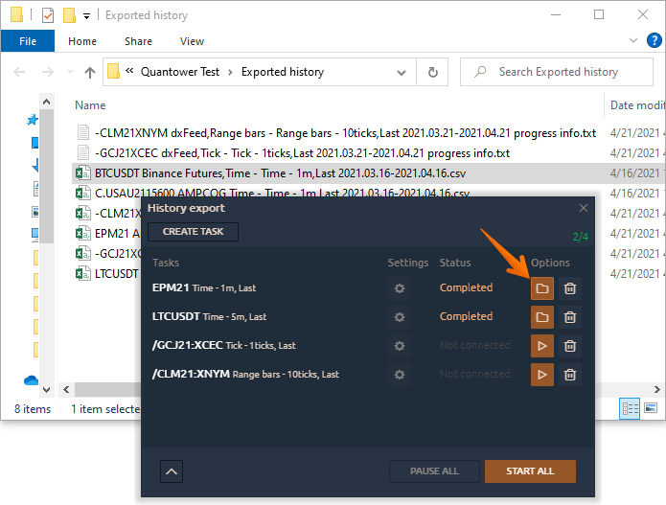Switch to the View ribbon tab
Screen dimensions: 666x505
pos(192,41)
